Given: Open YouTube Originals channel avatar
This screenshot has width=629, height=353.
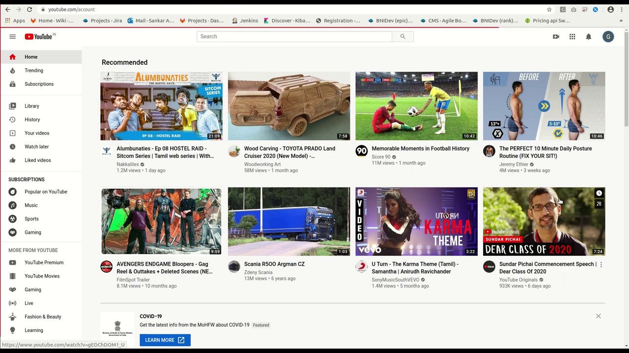Looking at the screenshot, I should 489,267.
